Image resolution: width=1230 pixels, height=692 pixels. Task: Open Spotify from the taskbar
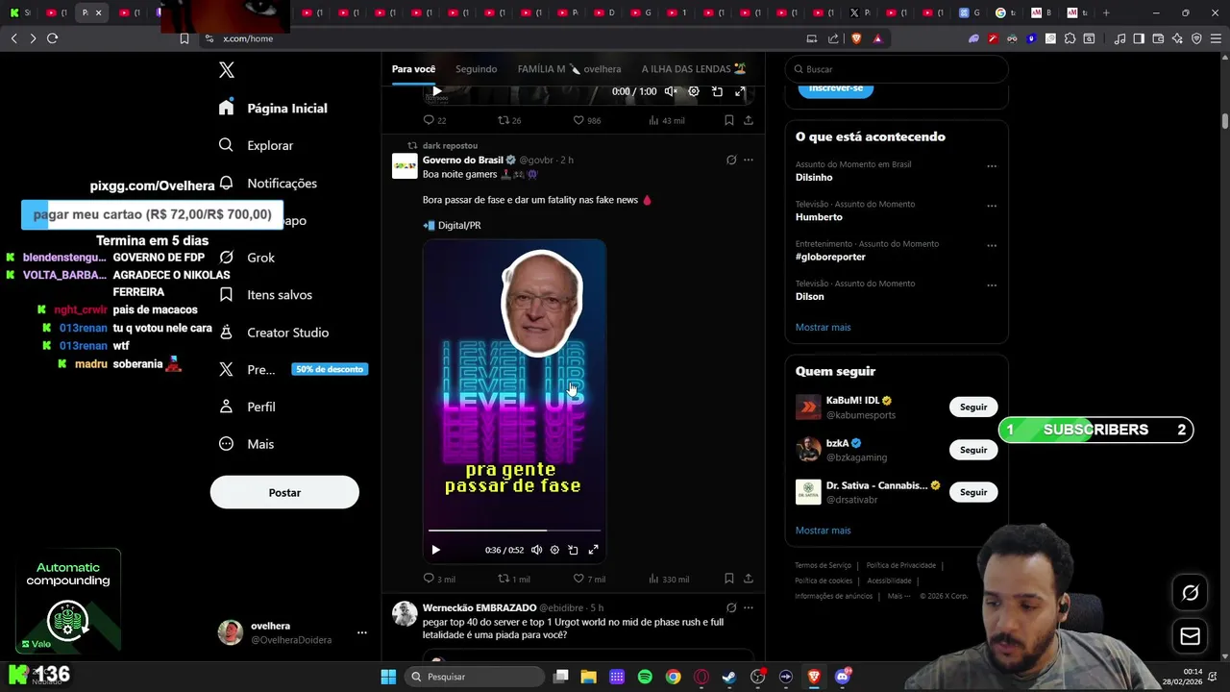[x=645, y=677]
